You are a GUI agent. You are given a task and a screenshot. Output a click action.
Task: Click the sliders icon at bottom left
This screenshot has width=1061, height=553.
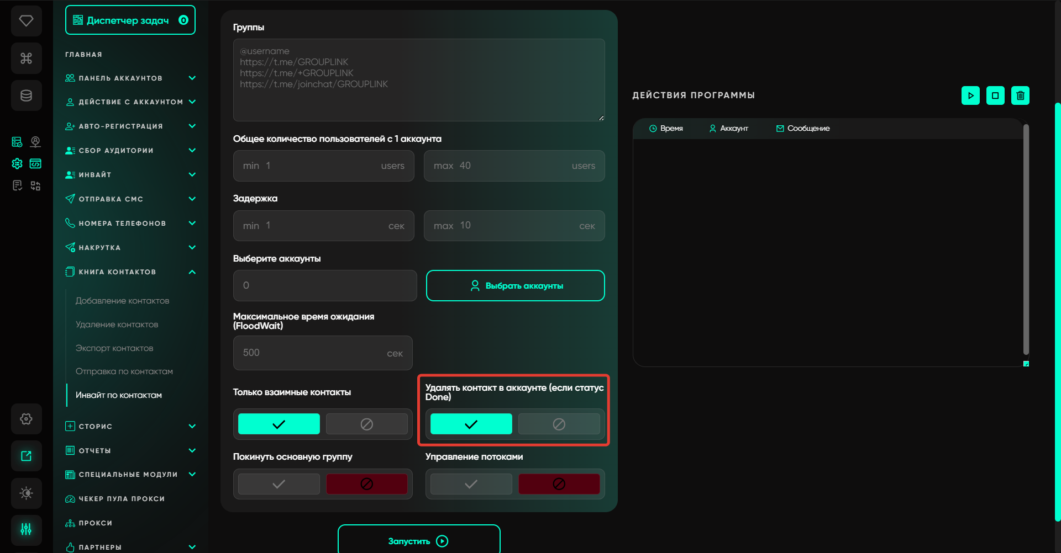pos(26,530)
